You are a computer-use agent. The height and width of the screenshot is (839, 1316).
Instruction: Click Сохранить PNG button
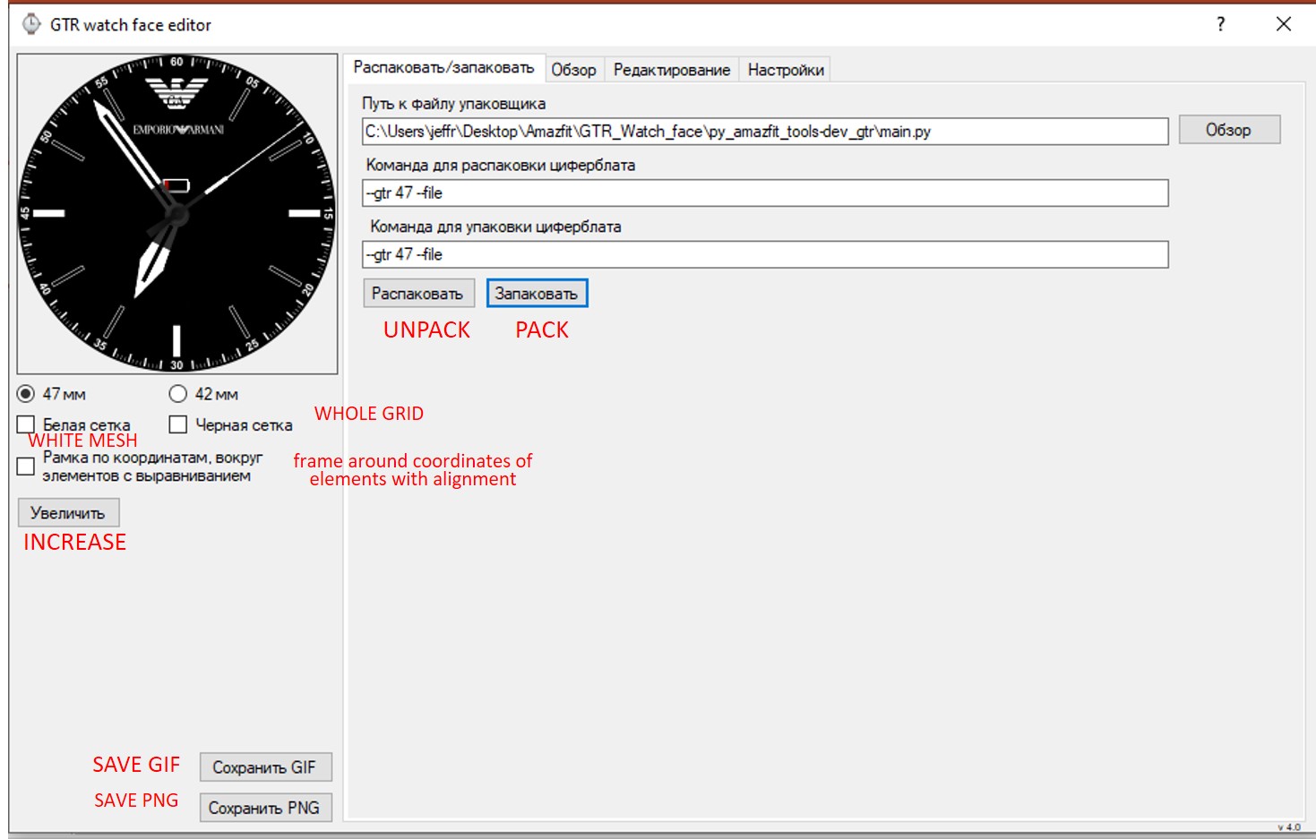tap(265, 808)
